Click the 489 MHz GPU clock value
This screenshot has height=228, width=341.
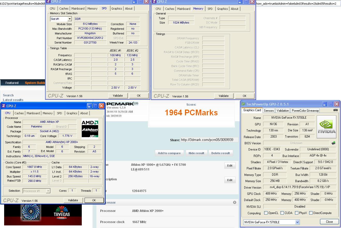tap(271, 194)
